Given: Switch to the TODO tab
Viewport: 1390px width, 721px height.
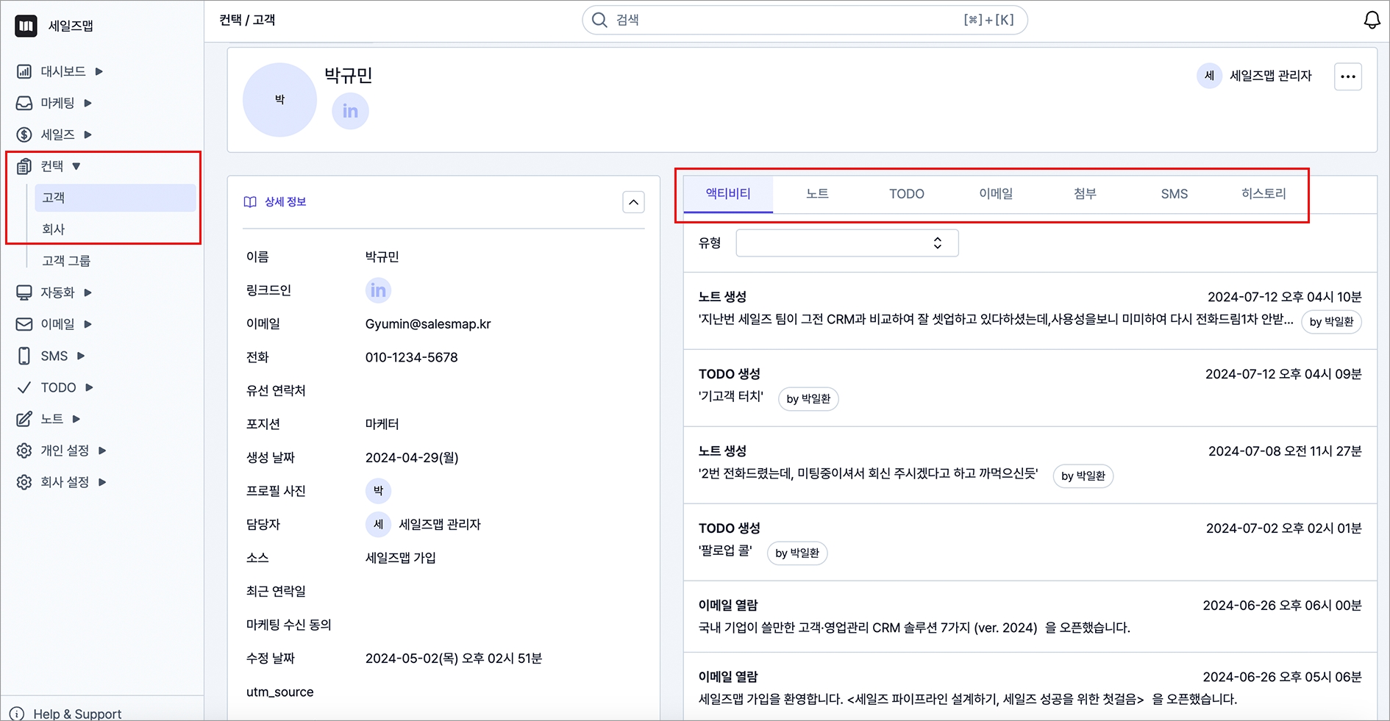Looking at the screenshot, I should coord(906,194).
